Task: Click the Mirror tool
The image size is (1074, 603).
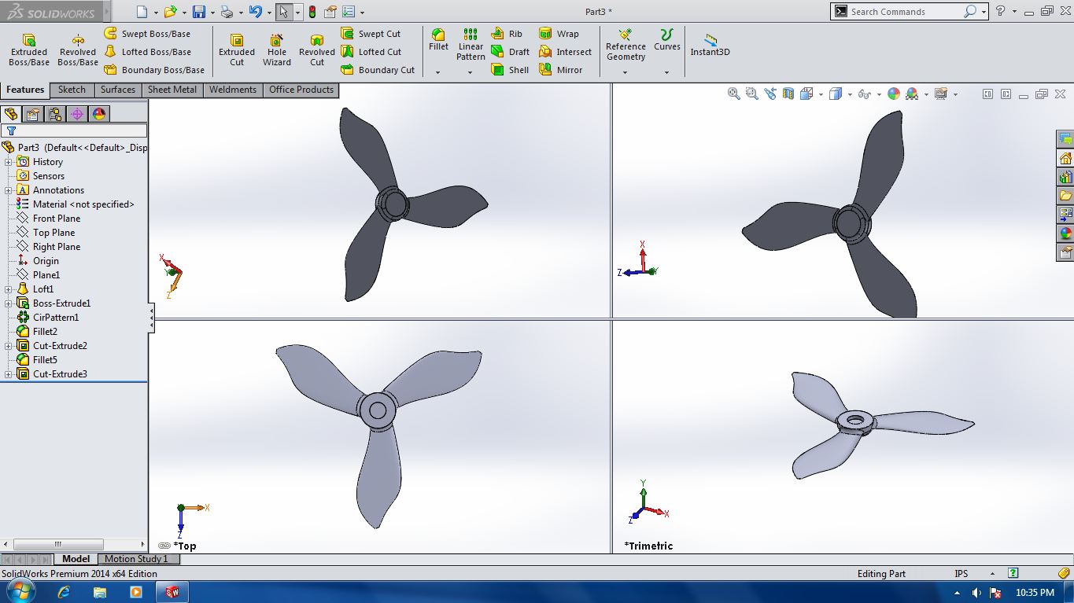Action: pyautogui.click(x=560, y=70)
